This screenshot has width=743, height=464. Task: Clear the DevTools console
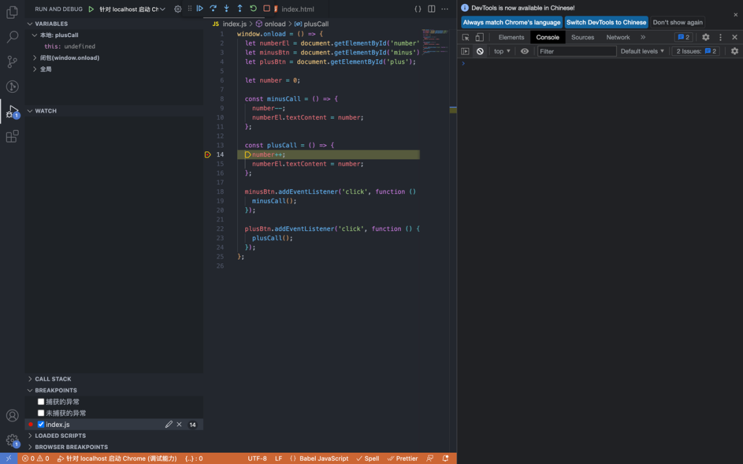(480, 51)
